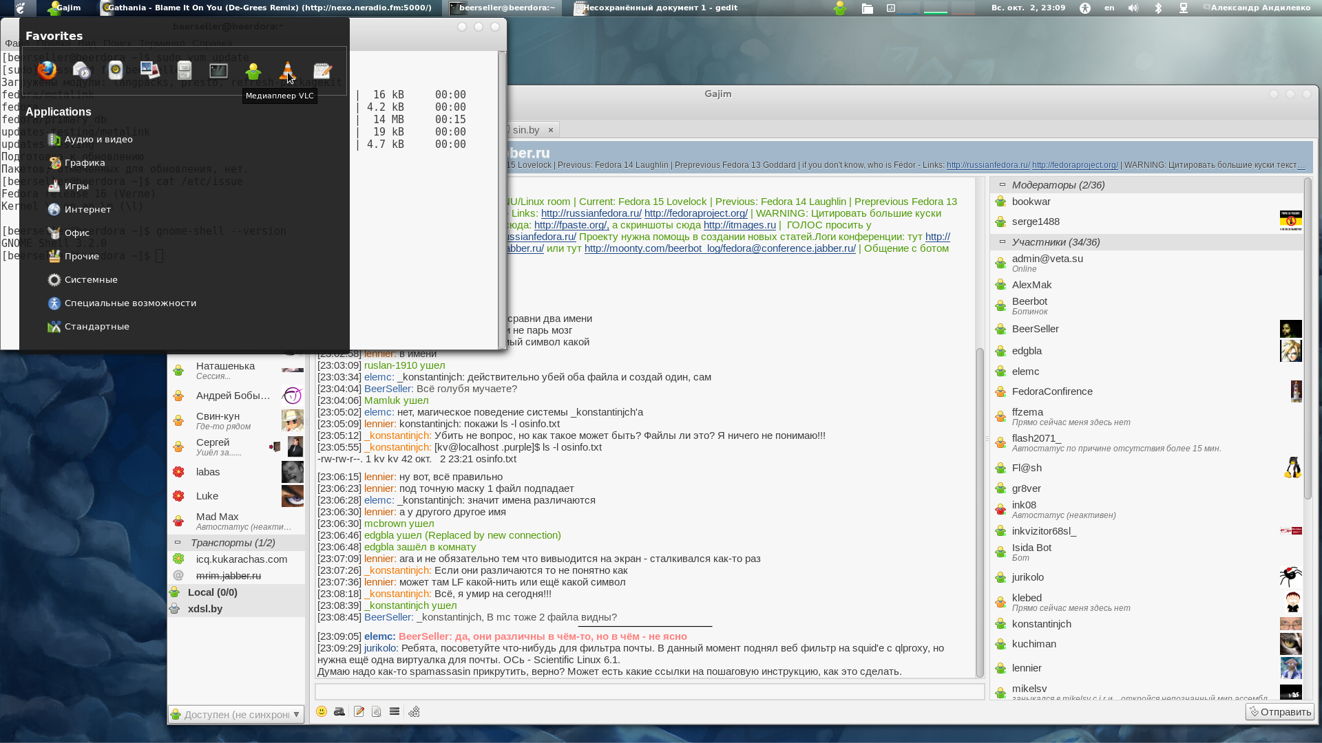Click the message input field in Gajim

click(649, 692)
